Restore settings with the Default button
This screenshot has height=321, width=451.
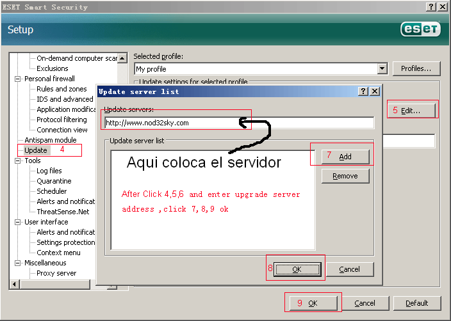coord(417,303)
